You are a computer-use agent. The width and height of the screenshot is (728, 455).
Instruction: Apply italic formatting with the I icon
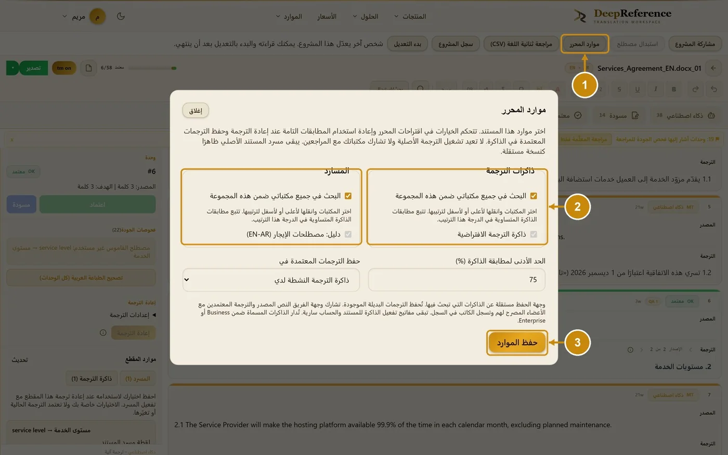(x=655, y=89)
